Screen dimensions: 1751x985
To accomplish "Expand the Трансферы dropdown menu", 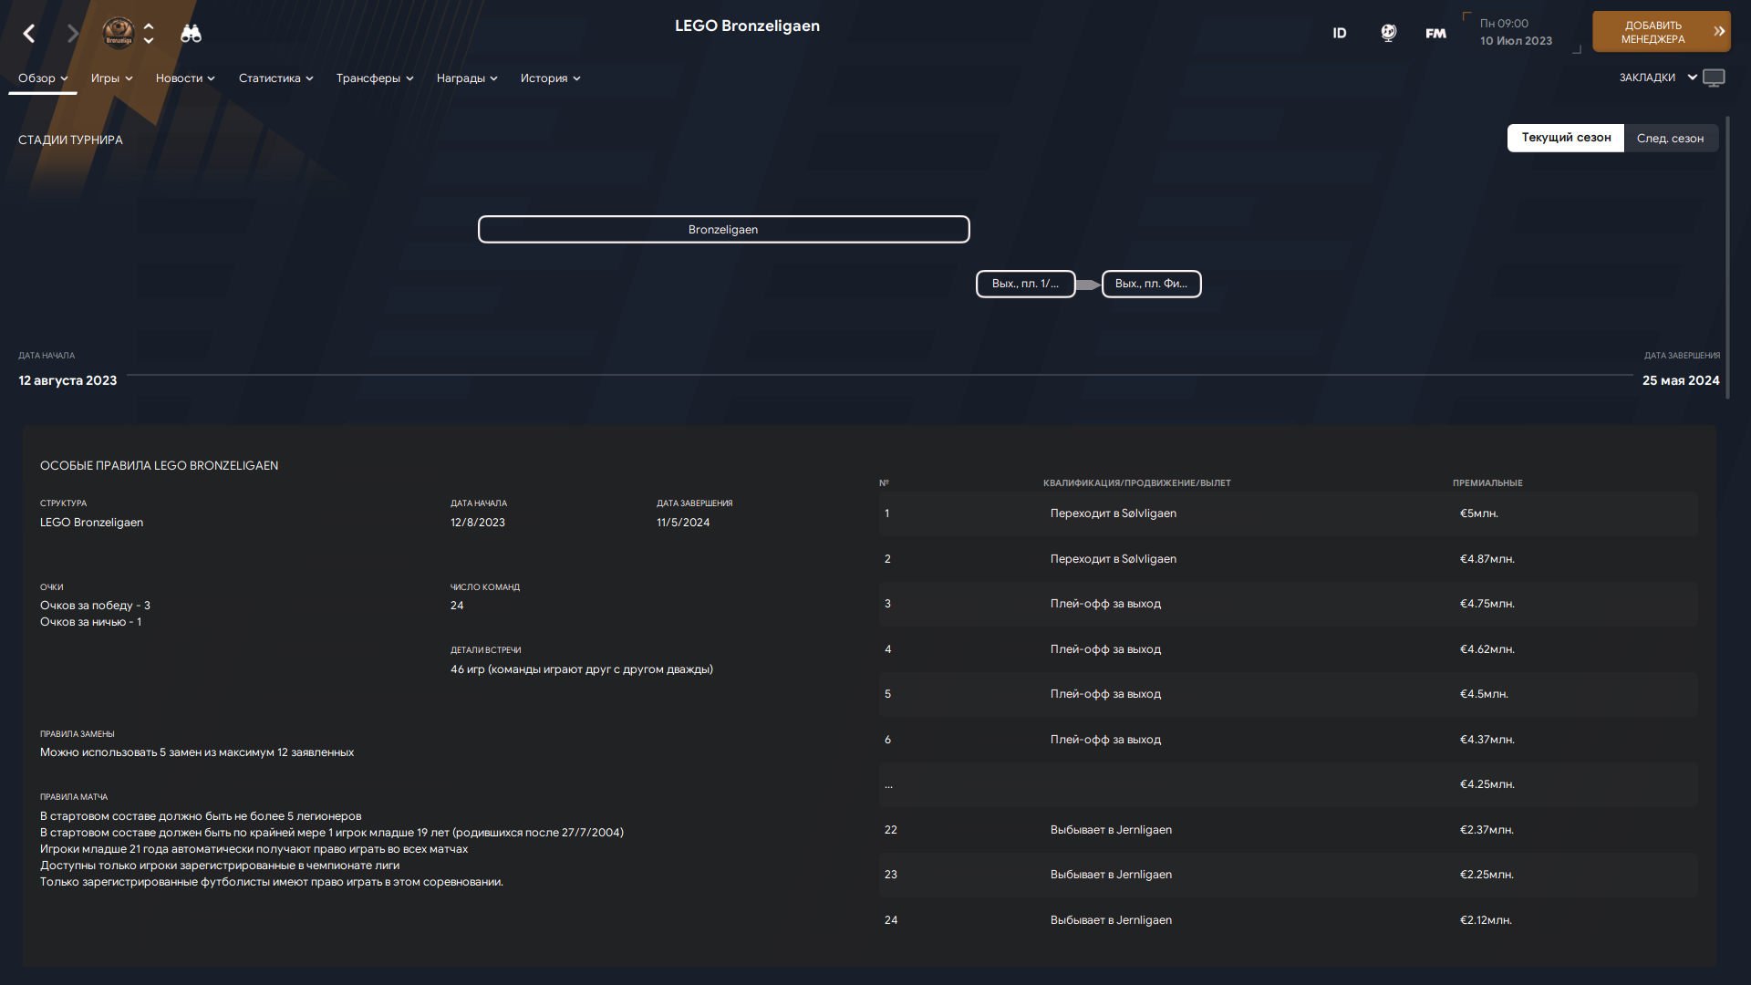I will point(374,78).
